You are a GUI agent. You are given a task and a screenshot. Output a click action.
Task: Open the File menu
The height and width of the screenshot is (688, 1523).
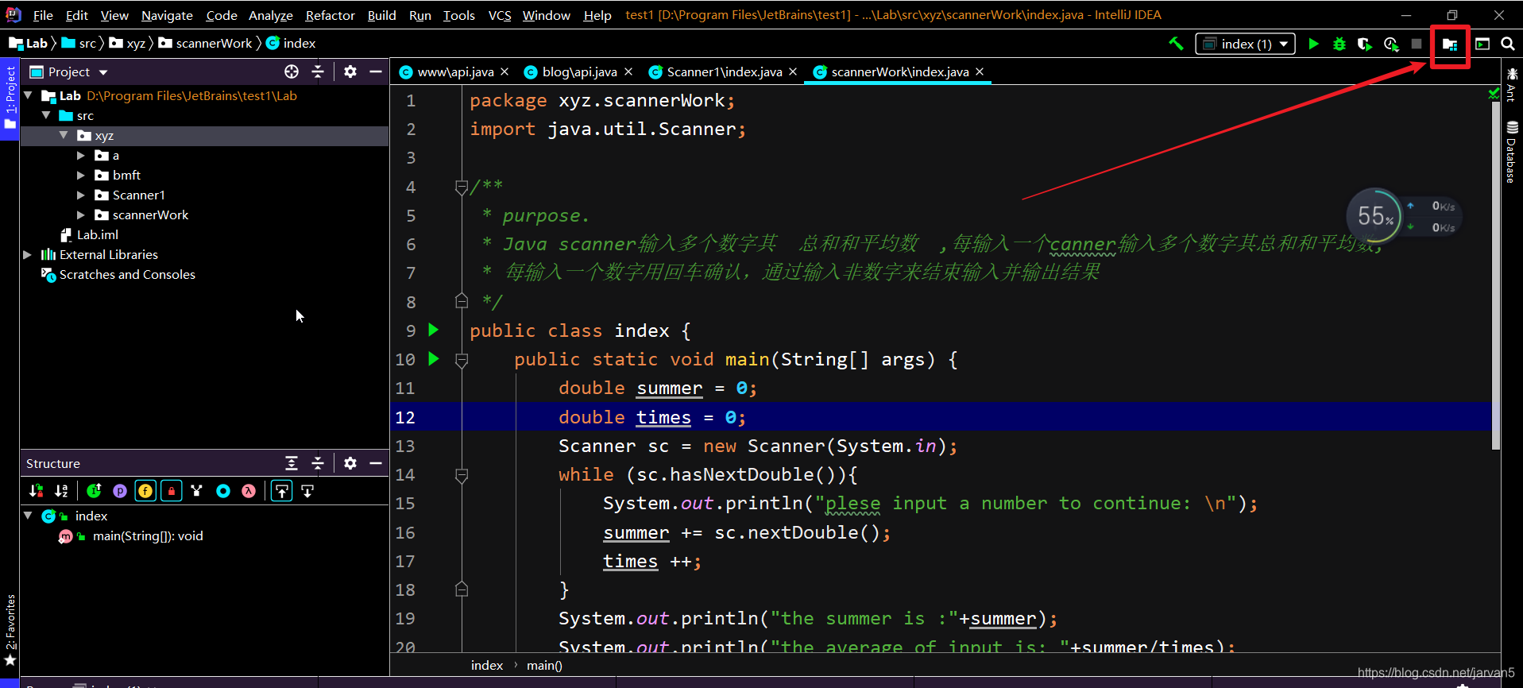click(43, 15)
